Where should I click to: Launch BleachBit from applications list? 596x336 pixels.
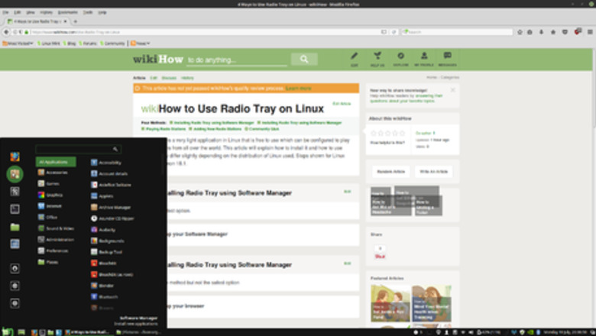coord(104,263)
